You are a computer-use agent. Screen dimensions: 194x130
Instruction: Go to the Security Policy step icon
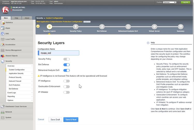[76, 27]
